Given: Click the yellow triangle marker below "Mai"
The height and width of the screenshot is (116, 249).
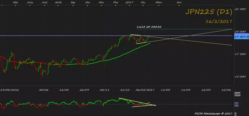Looking at the screenshot, I should tap(15, 6).
